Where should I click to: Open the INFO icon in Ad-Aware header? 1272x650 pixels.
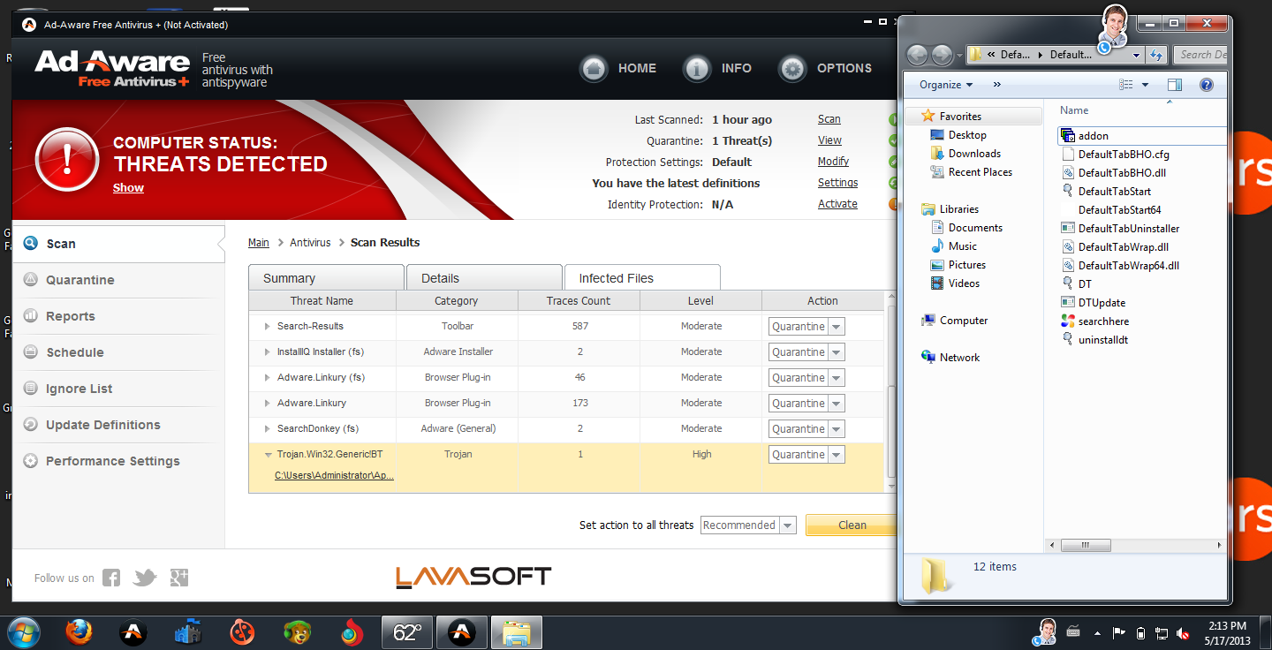point(698,68)
